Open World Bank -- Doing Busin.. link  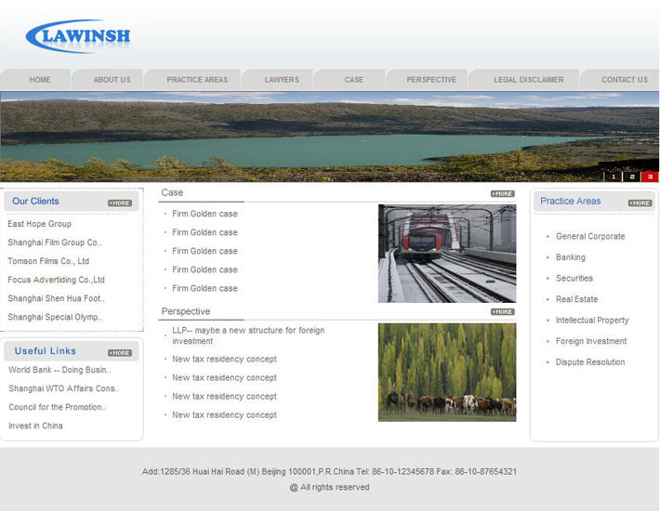point(59,370)
